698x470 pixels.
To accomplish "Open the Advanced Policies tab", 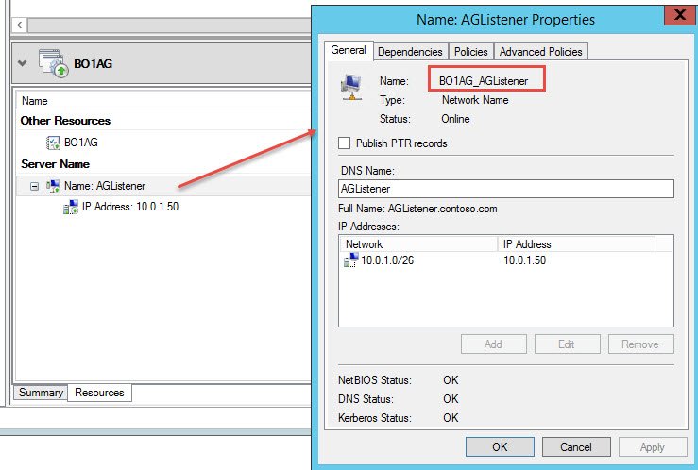I will 541,52.
